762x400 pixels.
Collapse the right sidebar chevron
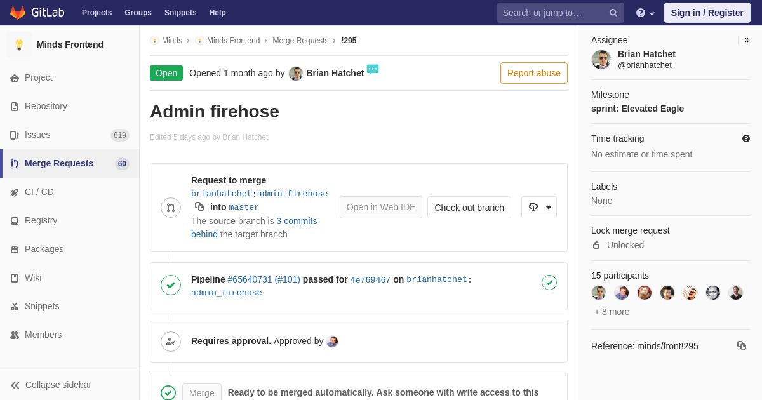tap(747, 40)
